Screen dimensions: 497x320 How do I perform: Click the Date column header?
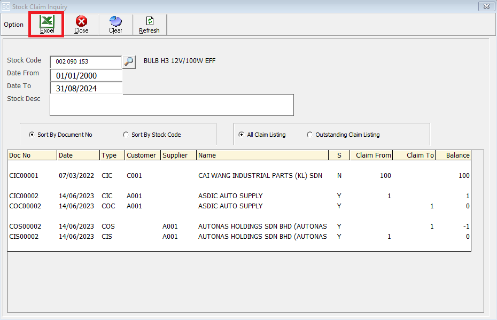[x=78, y=155]
